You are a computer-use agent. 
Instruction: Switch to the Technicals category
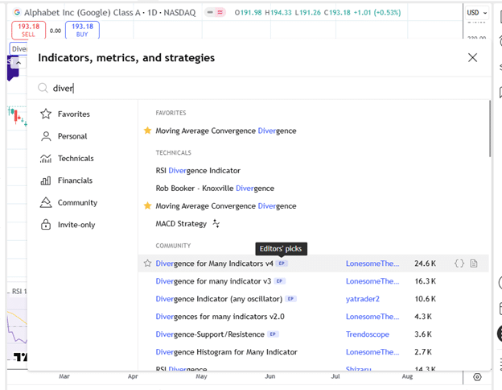coord(75,159)
